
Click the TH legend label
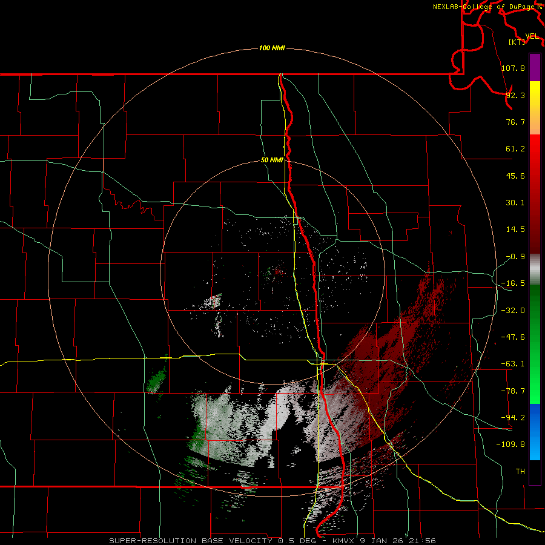point(520,471)
